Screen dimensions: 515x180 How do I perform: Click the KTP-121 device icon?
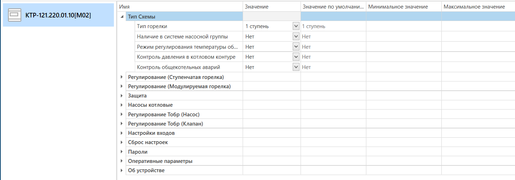coord(15,15)
